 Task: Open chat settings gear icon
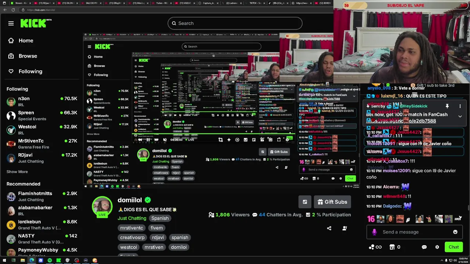pos(437,247)
